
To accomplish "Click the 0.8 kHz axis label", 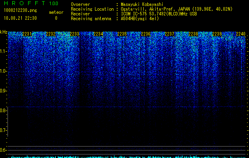I will coord(4,111).
